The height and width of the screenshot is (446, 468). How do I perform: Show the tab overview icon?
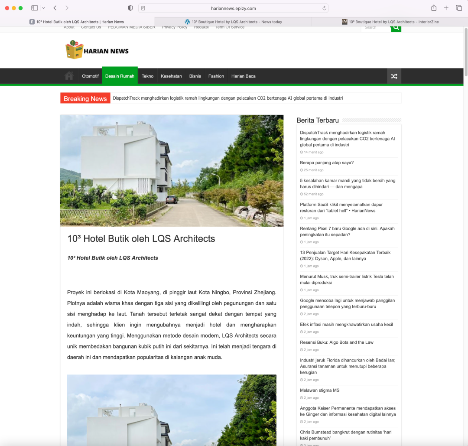click(458, 8)
